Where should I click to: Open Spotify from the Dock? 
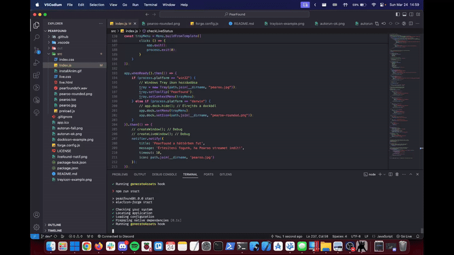pyautogui.click(x=134, y=246)
